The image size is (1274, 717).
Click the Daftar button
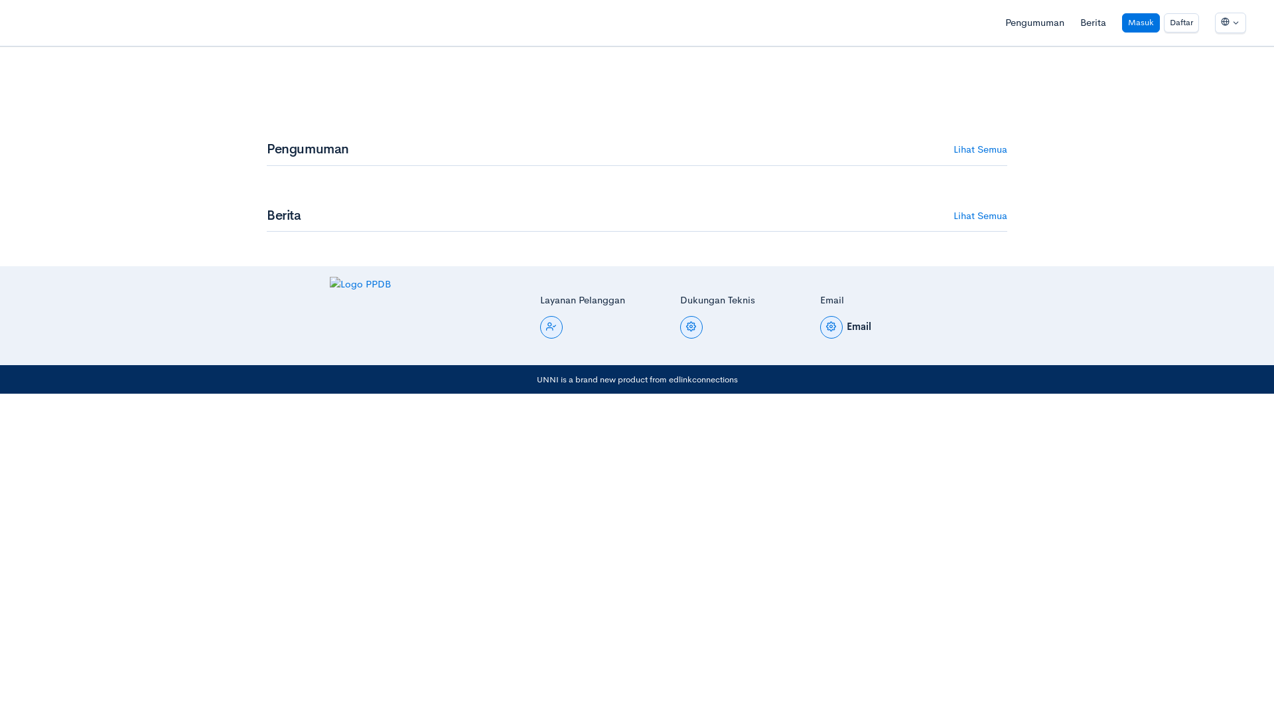tap(1180, 23)
